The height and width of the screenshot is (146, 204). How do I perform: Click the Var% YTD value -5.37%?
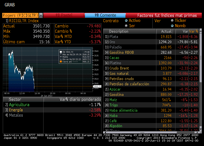[x=95, y=42]
